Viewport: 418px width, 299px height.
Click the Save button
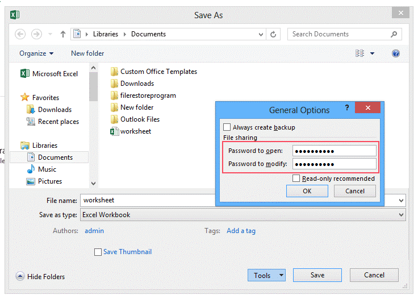click(317, 275)
